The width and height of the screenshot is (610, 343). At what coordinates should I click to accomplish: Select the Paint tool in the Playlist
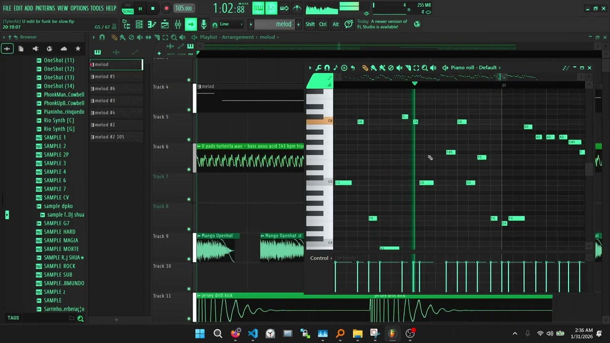(x=122, y=37)
